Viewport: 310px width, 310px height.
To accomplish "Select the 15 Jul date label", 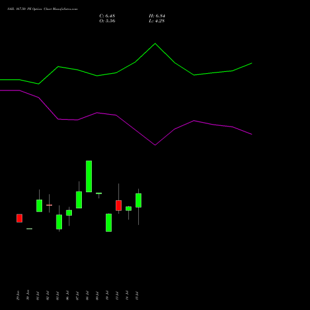I will coord(137,296).
